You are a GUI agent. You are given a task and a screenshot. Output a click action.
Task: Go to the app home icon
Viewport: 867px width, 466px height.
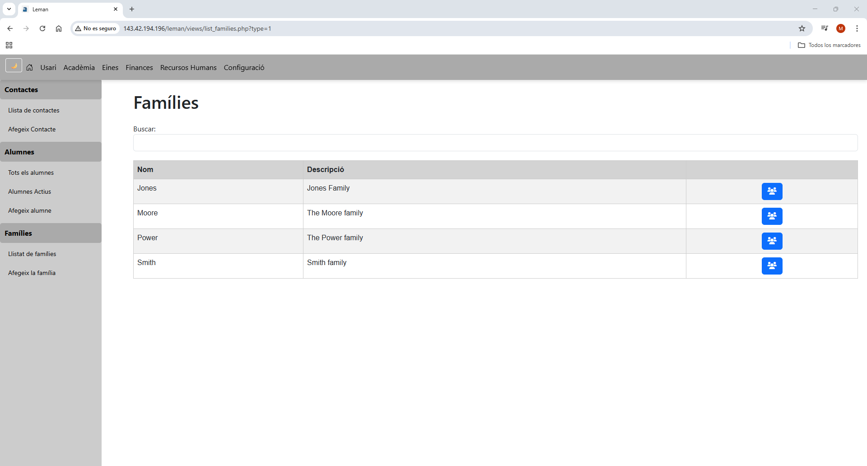pos(30,67)
